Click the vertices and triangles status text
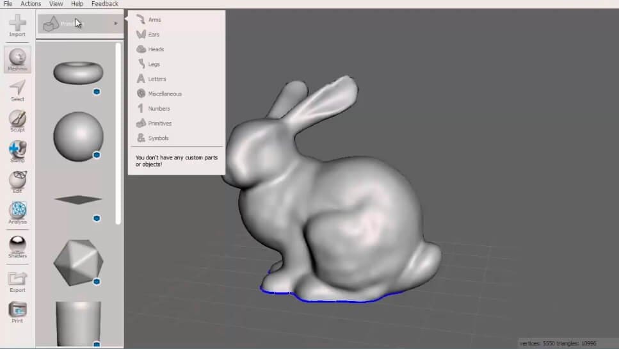The width and height of the screenshot is (619, 349). tap(558, 343)
